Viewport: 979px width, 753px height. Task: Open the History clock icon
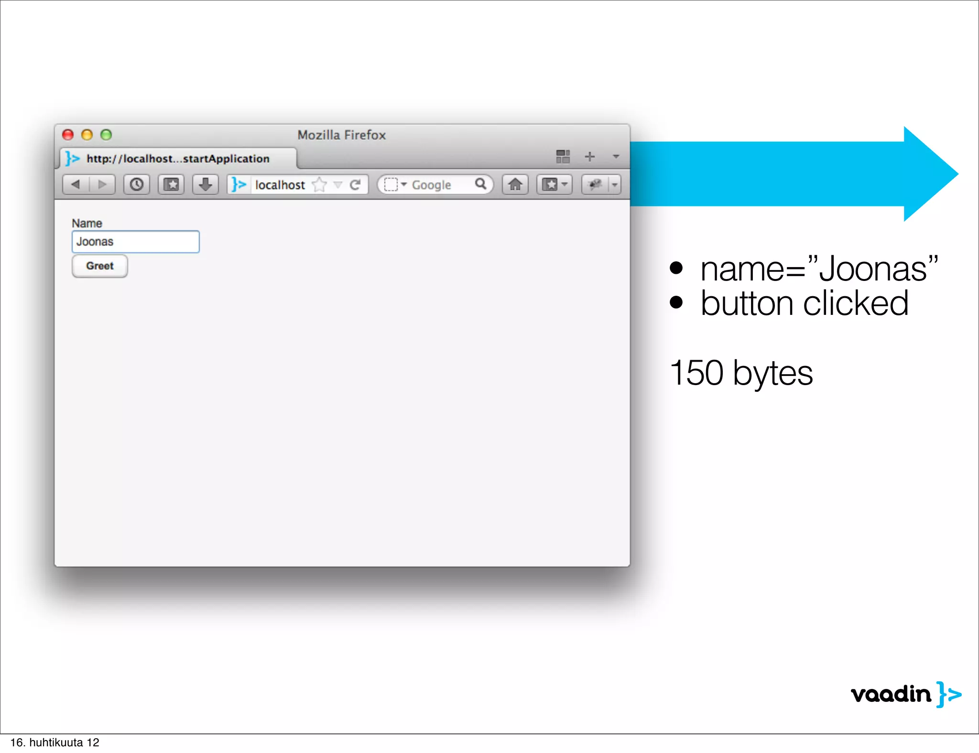pyautogui.click(x=137, y=184)
